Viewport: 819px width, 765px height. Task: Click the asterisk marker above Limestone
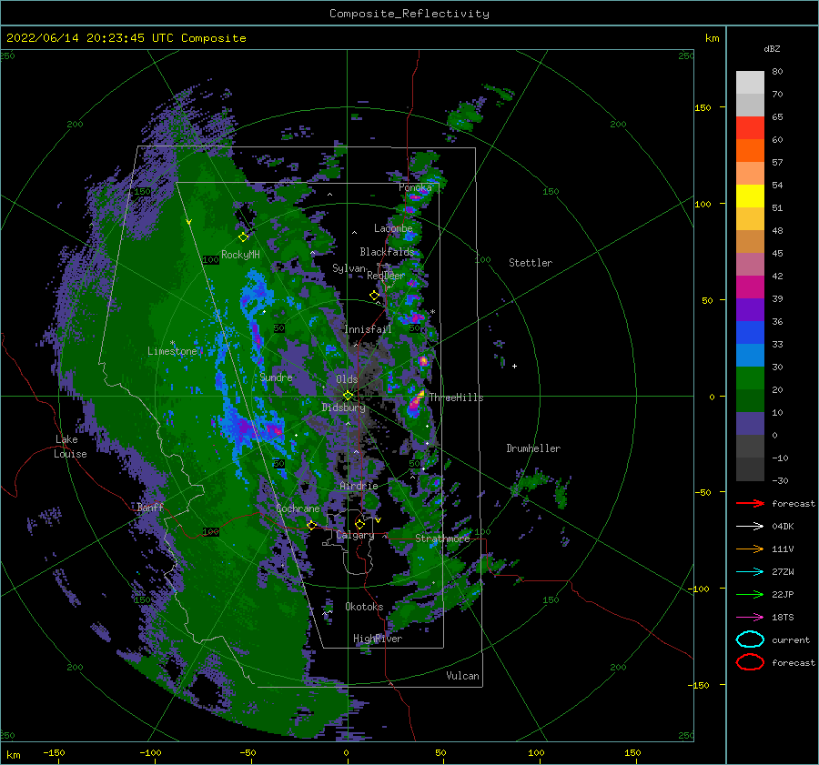pos(172,343)
